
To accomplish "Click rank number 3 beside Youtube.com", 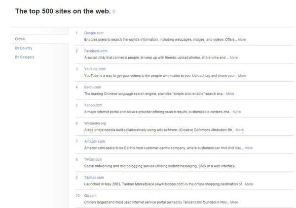I will pyautogui.click(x=76, y=69).
